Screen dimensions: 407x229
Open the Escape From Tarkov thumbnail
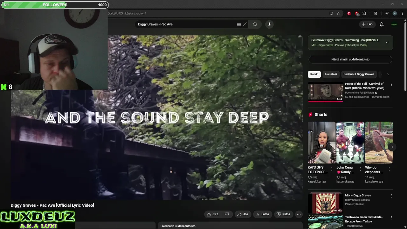point(325,222)
